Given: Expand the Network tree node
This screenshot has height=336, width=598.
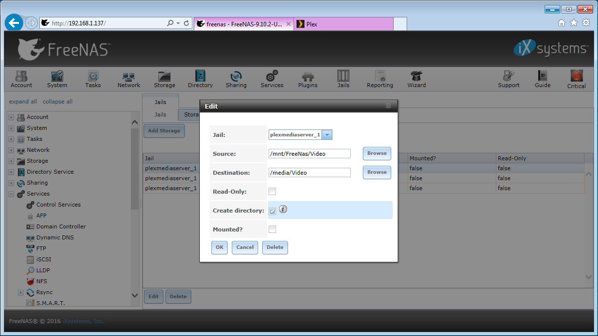Looking at the screenshot, I should pyautogui.click(x=11, y=150).
